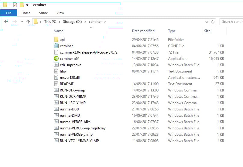Select the file named runme-DGB

69,109
